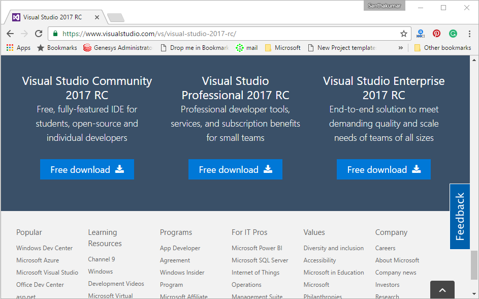The height and width of the screenshot is (299, 479).
Task: Click scrollbar up arrow
Action: pos(474,60)
